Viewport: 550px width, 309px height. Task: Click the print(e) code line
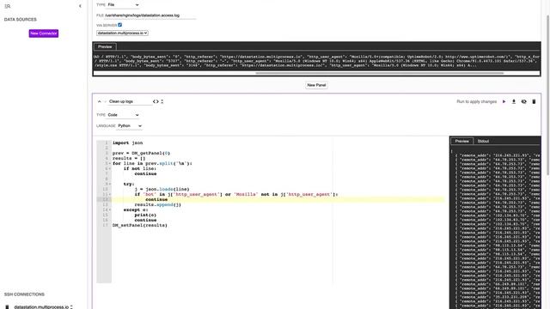[145, 215]
